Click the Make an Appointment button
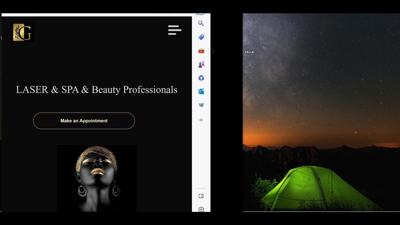Image resolution: width=400 pixels, height=225 pixels. click(84, 121)
